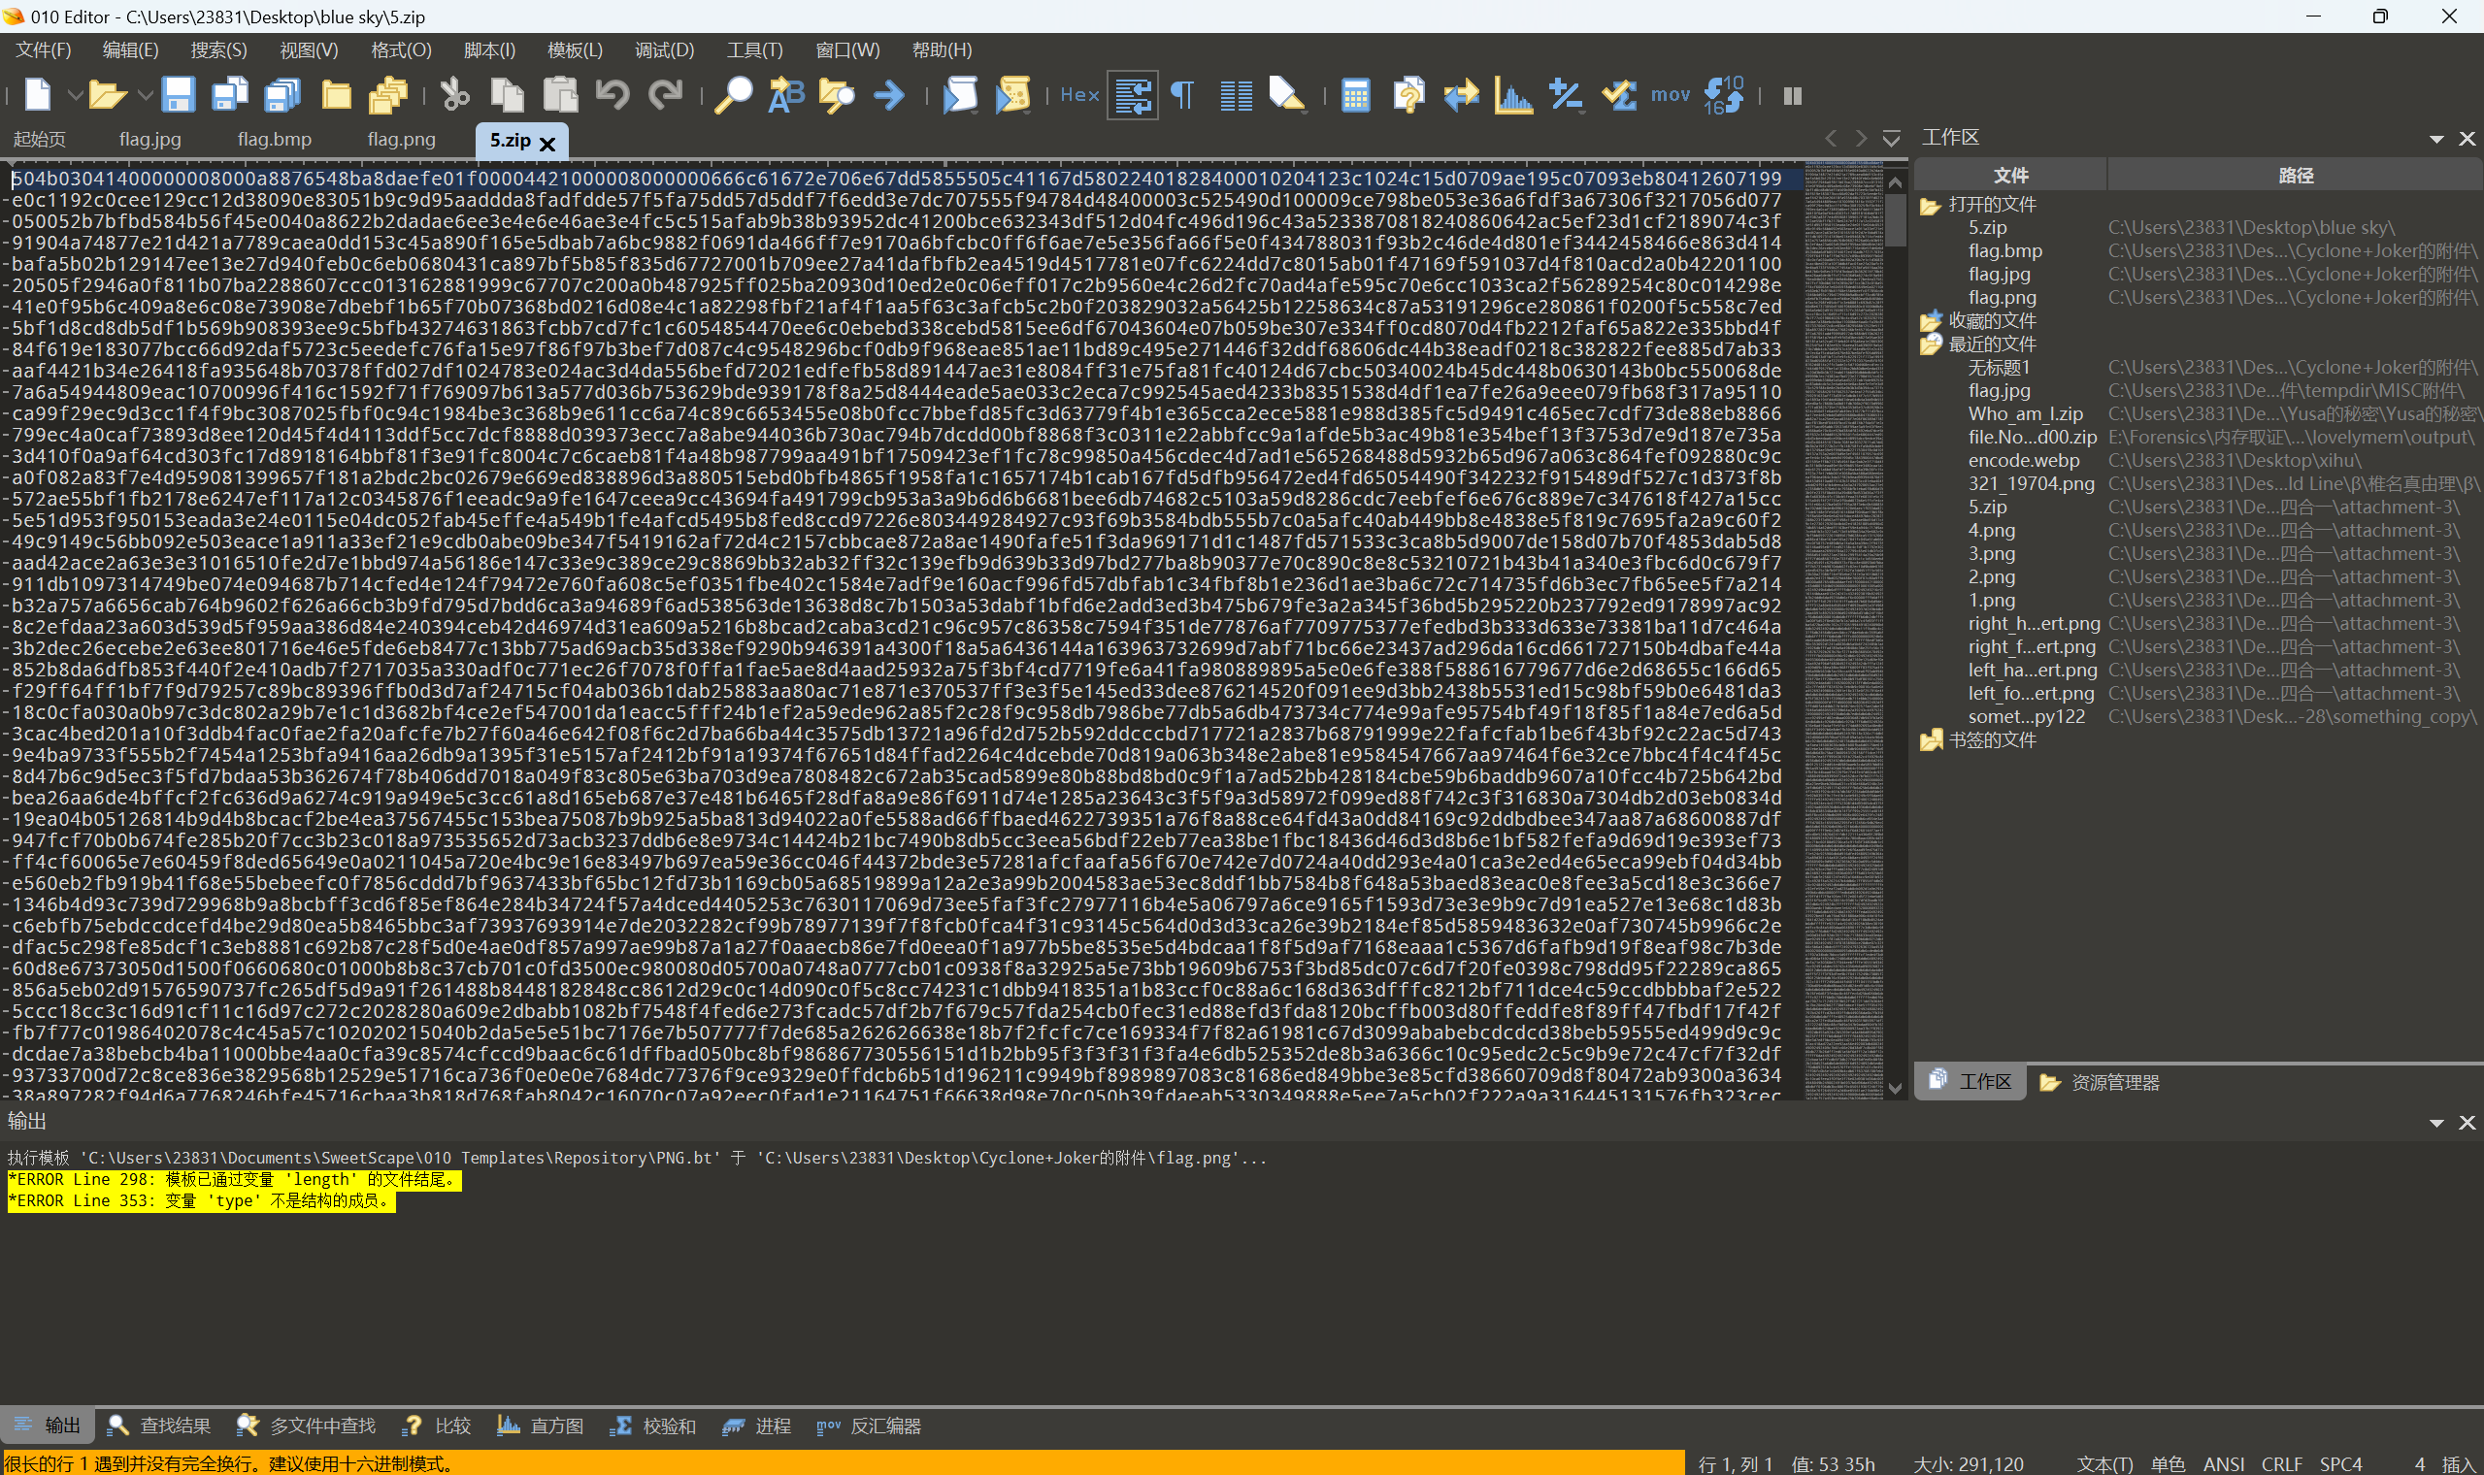
Task: Toggle show whitespace pilcrow icon
Action: pos(1183,95)
